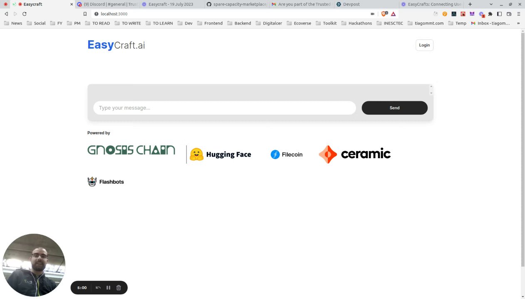Open the red square extension icon
This screenshot has height=299, width=525.
(463, 14)
